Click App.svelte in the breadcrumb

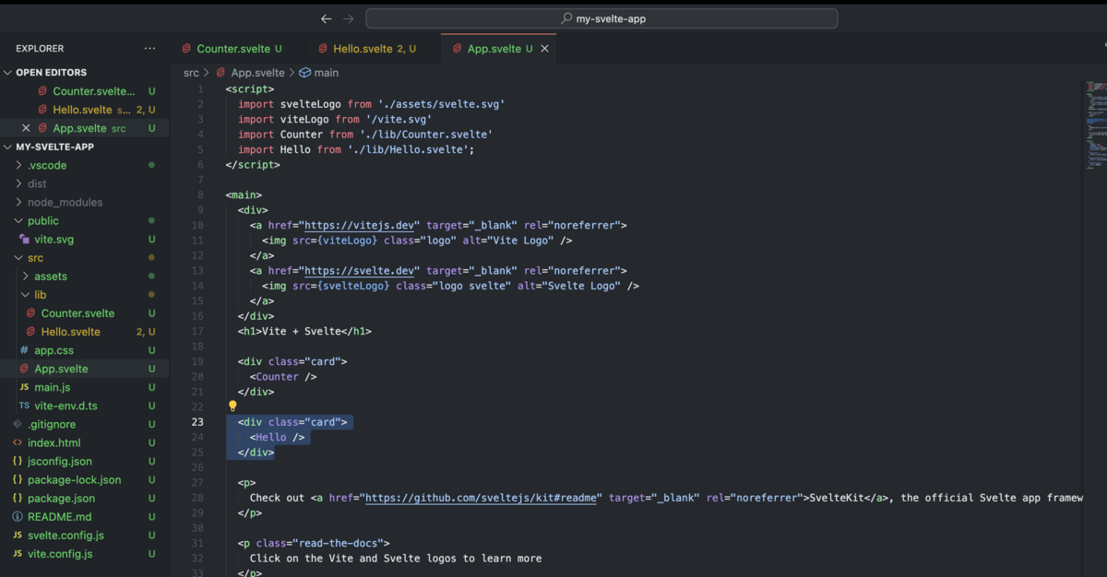click(257, 73)
